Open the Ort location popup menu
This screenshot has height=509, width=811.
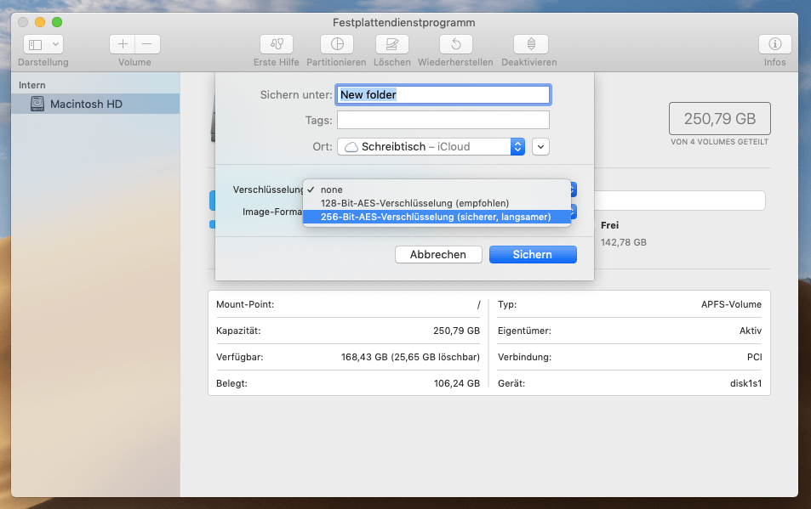(431, 146)
